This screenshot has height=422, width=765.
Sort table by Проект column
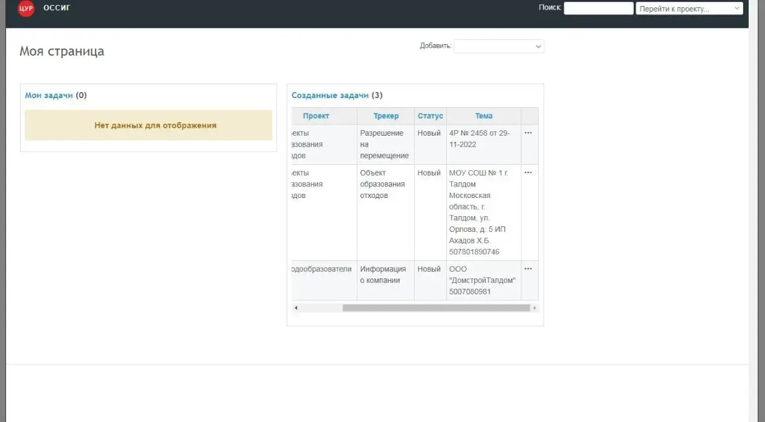[316, 116]
